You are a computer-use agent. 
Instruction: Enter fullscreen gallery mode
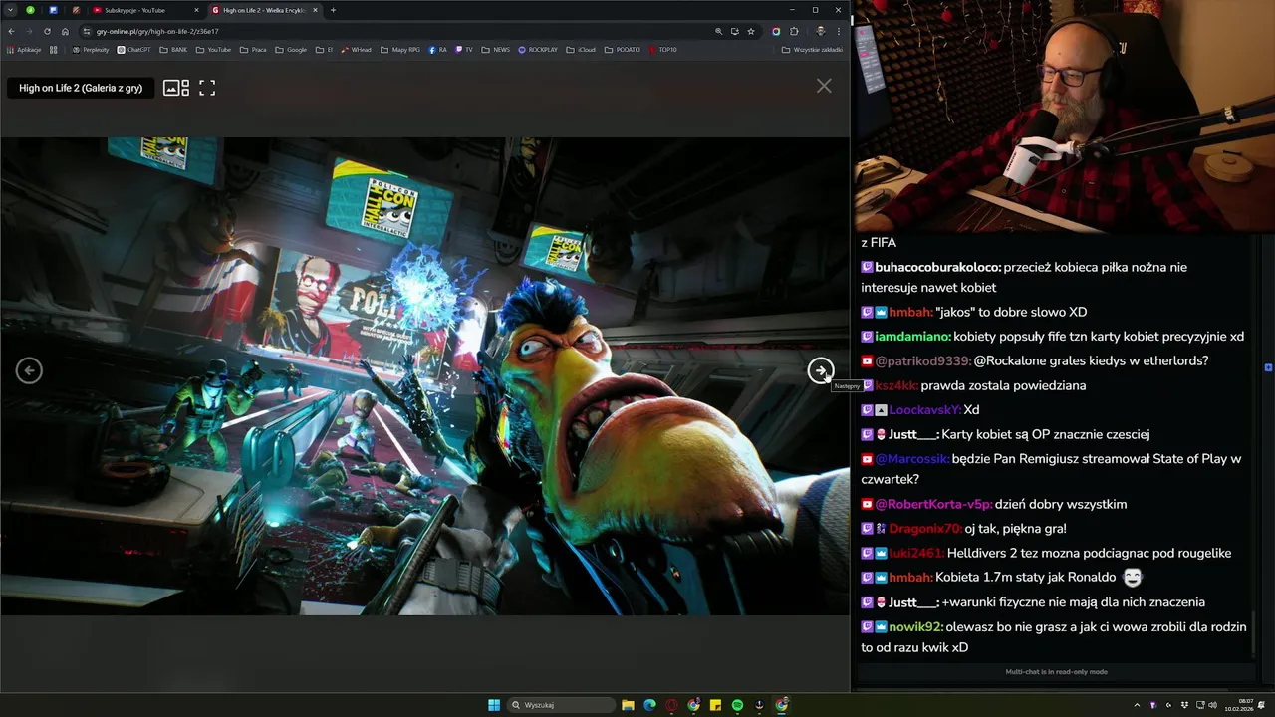pyautogui.click(x=207, y=88)
